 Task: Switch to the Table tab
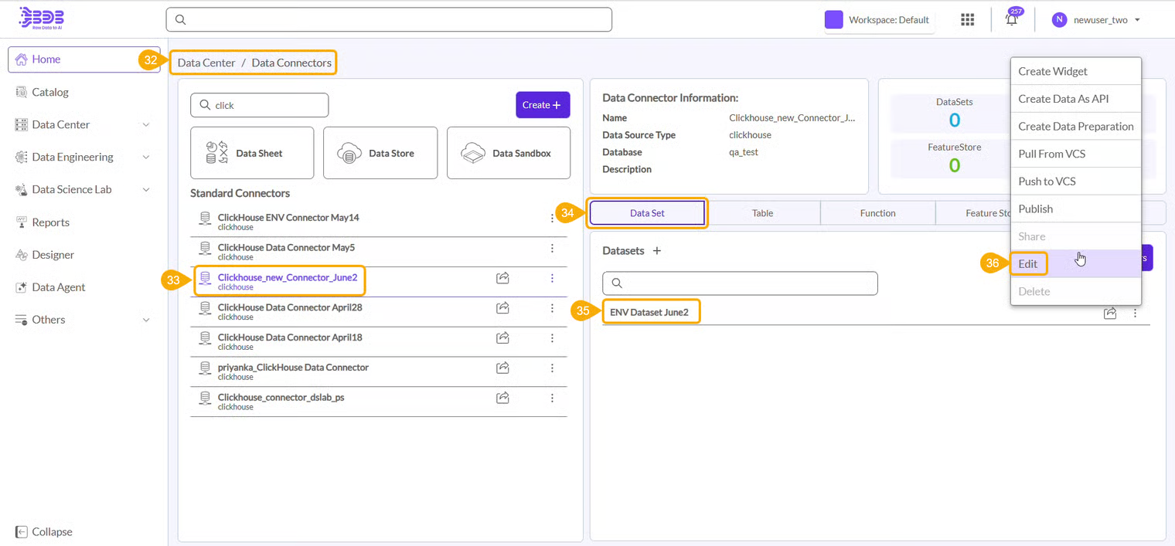[762, 213]
